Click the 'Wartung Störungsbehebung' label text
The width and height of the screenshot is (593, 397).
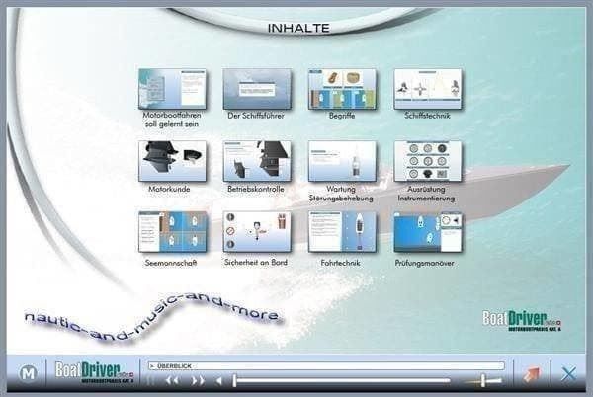[x=341, y=193]
